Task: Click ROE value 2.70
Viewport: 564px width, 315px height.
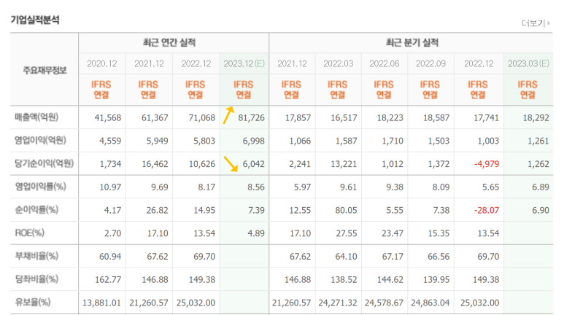Action: (112, 233)
